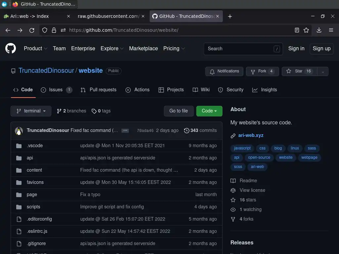Open the 2 branches link

point(72,111)
